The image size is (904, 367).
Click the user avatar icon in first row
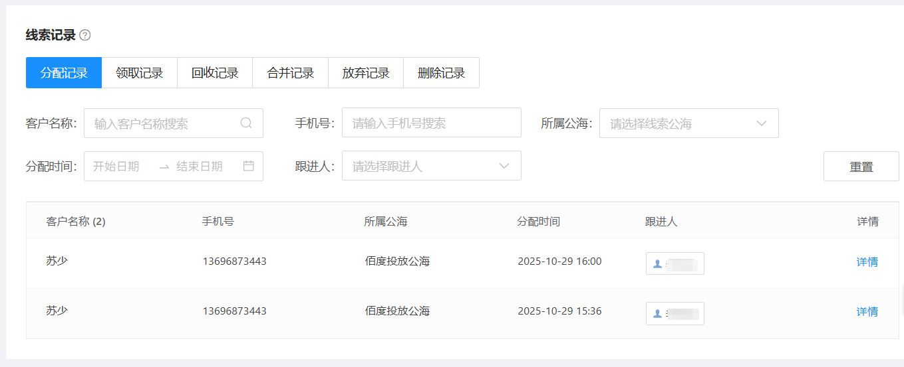click(658, 263)
